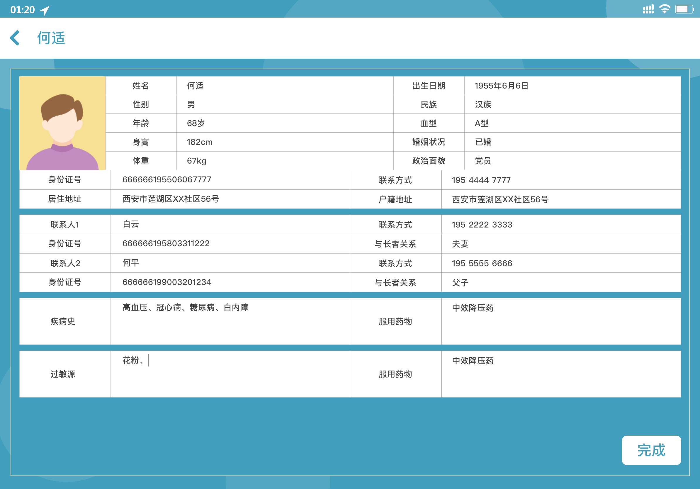Select the 姓名 value 何适
The height and width of the screenshot is (489, 700).
pos(195,86)
